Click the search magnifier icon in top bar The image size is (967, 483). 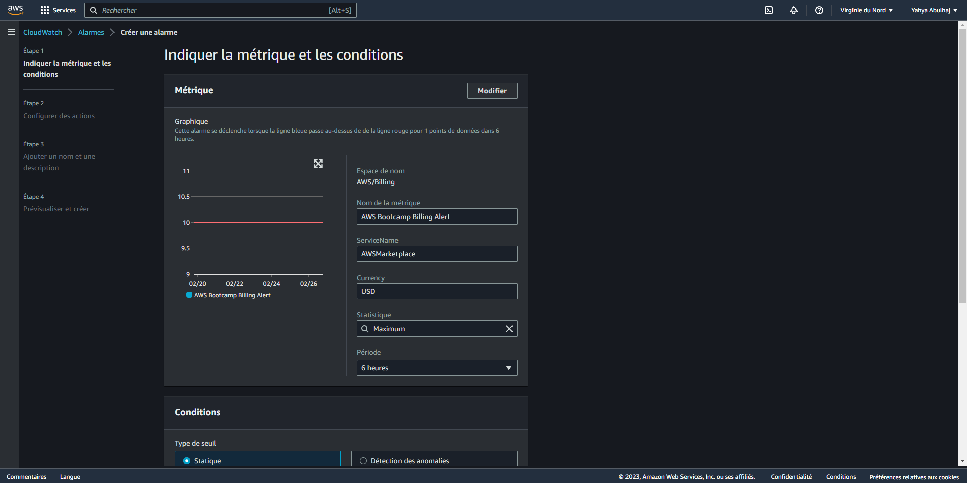click(93, 10)
